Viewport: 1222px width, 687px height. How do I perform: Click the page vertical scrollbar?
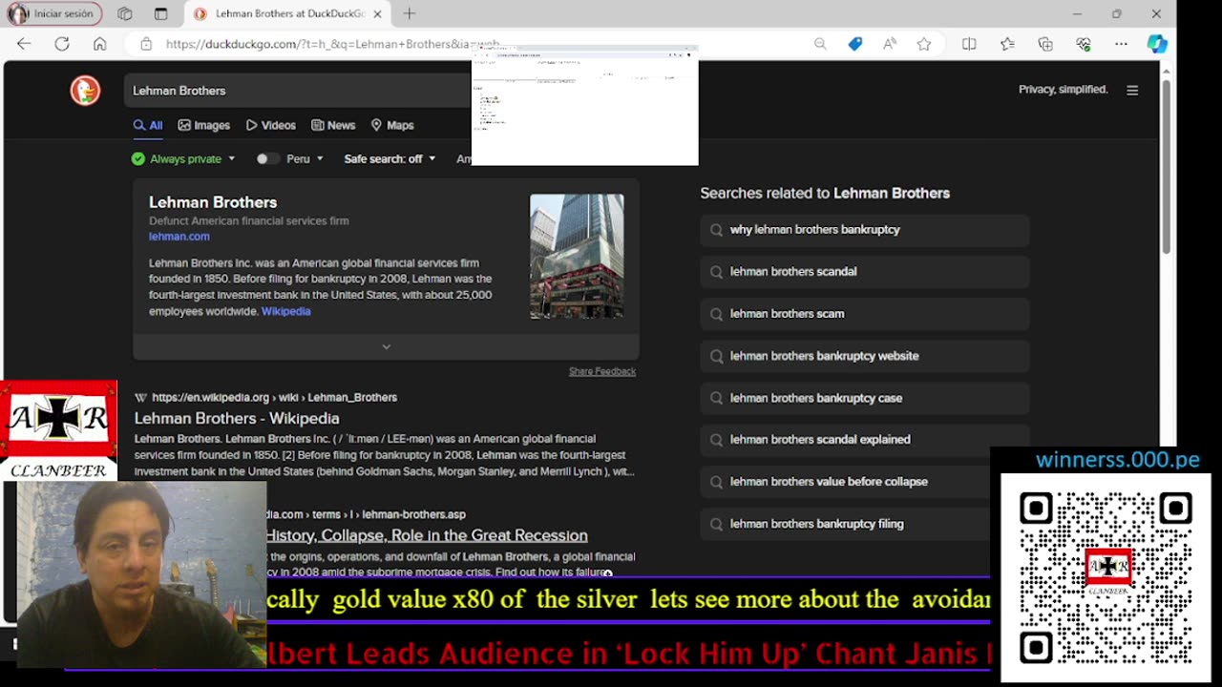pyautogui.click(x=1166, y=167)
